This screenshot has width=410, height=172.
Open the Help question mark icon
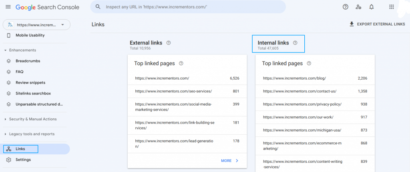[346, 7]
